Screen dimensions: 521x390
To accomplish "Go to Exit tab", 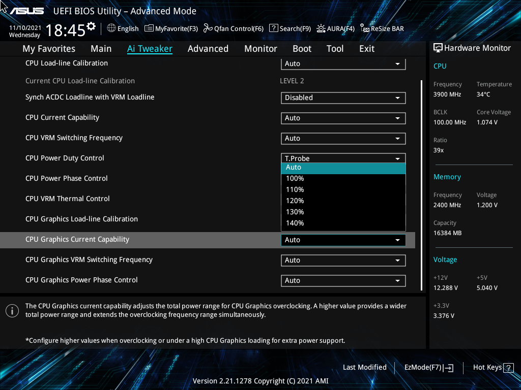I will coord(367,49).
